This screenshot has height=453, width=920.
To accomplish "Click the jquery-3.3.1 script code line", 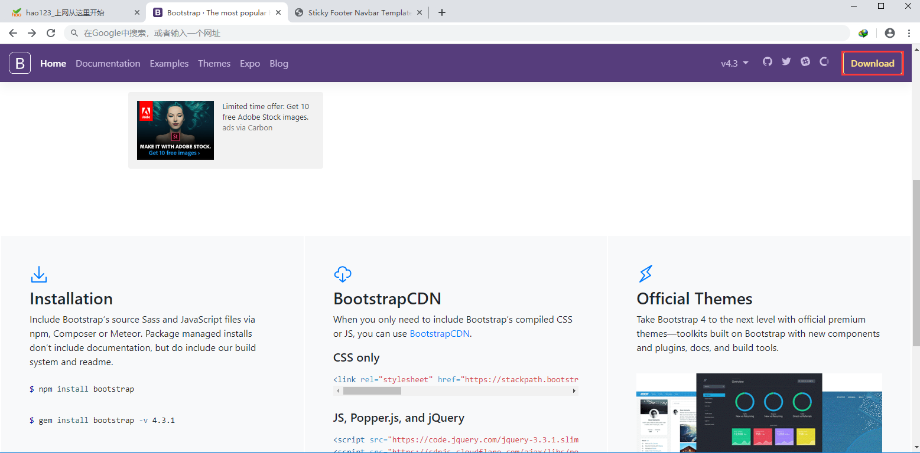I will (456, 439).
